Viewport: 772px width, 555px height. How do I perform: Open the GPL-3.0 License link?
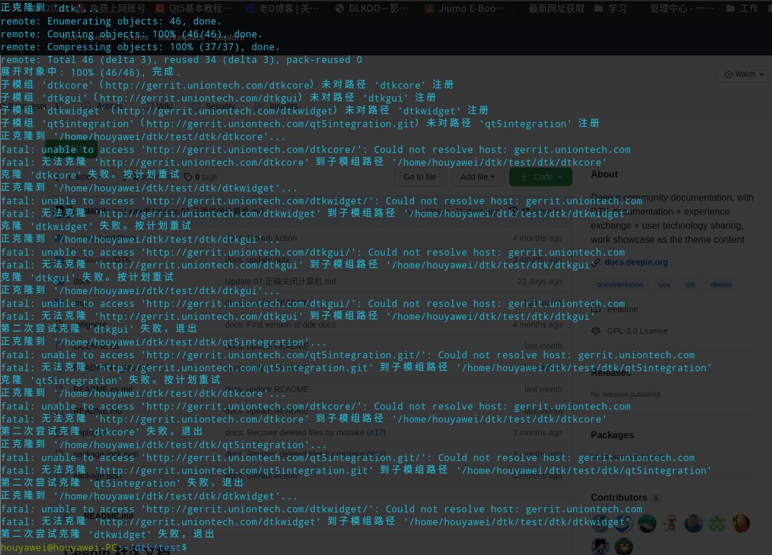630,331
